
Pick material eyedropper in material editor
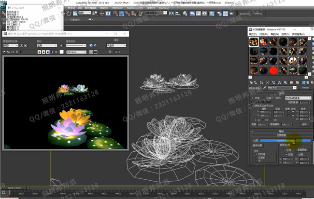point(265,88)
